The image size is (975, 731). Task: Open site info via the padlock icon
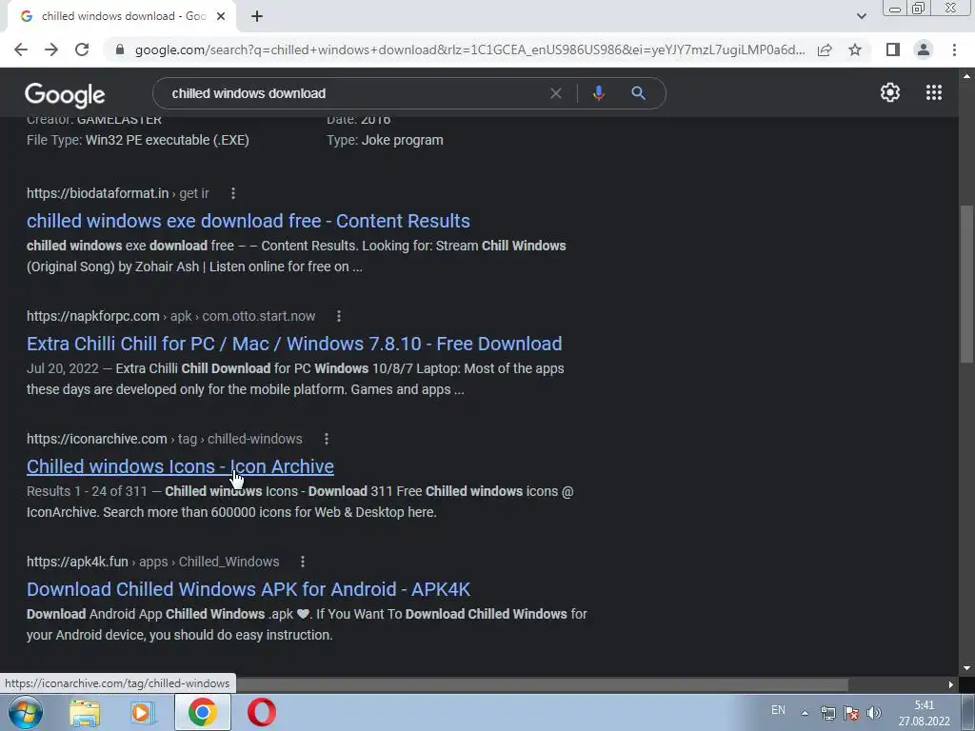pyautogui.click(x=120, y=49)
